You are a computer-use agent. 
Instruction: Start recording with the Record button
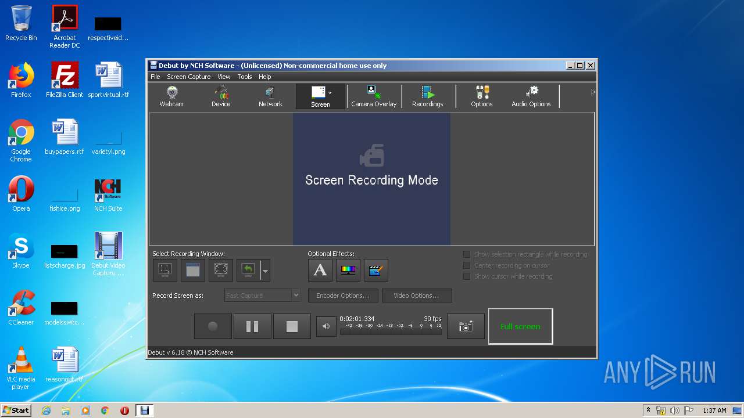[x=213, y=326]
